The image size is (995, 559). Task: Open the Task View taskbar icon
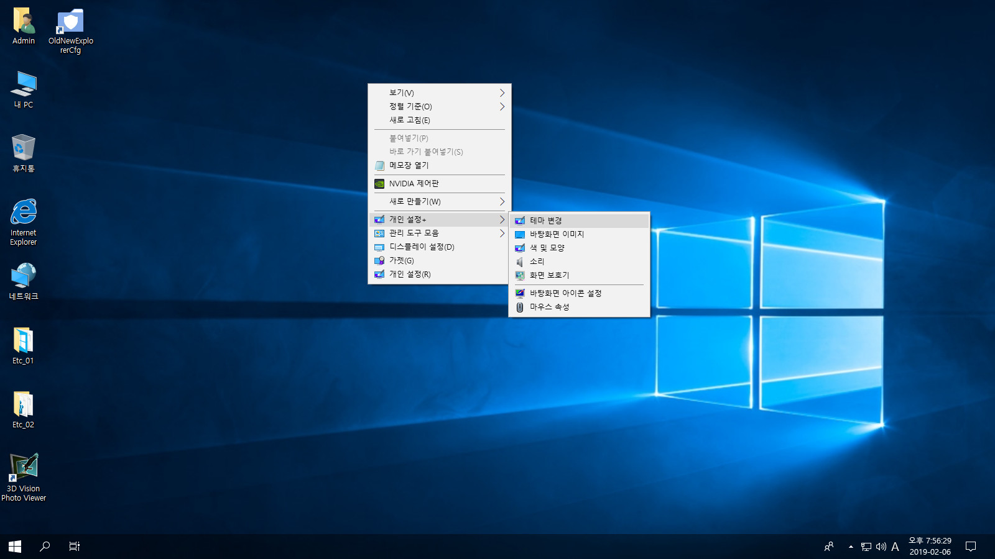(x=75, y=547)
